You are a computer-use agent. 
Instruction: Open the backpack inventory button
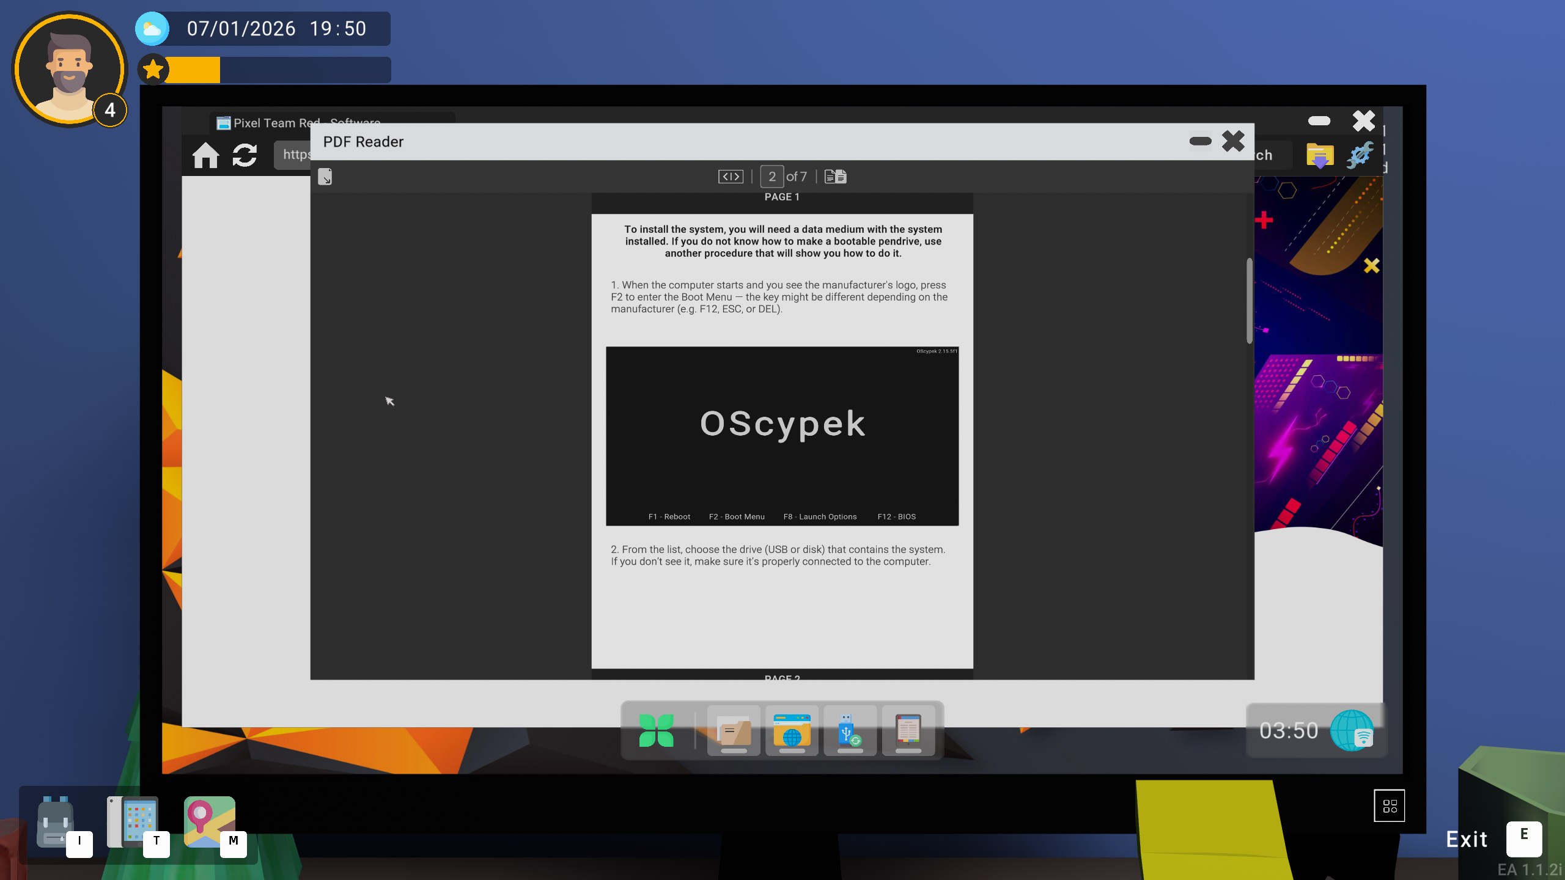click(56, 823)
